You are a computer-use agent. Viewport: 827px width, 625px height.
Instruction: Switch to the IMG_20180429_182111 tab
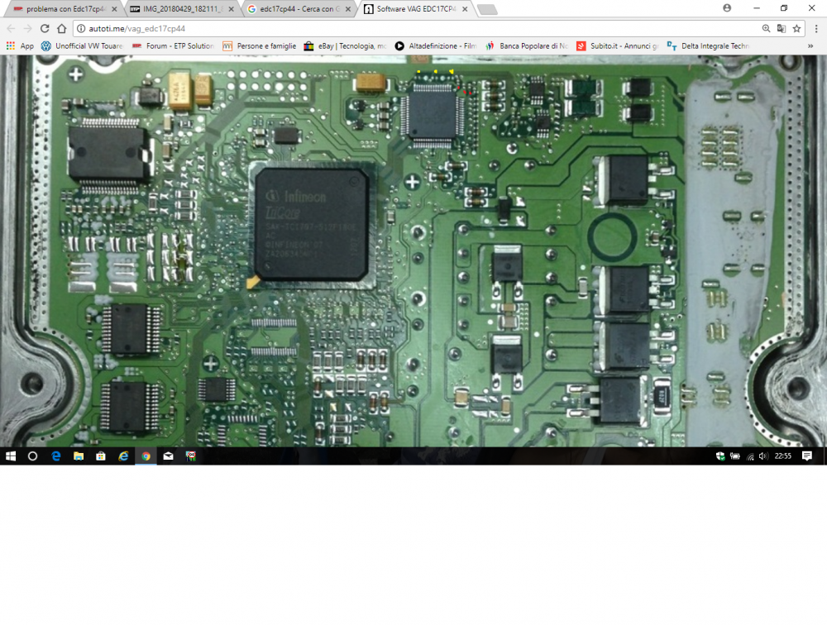tap(178, 9)
